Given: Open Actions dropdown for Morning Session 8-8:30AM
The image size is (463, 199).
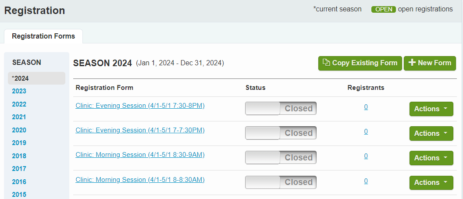Looking at the screenshot, I should click(431, 182).
